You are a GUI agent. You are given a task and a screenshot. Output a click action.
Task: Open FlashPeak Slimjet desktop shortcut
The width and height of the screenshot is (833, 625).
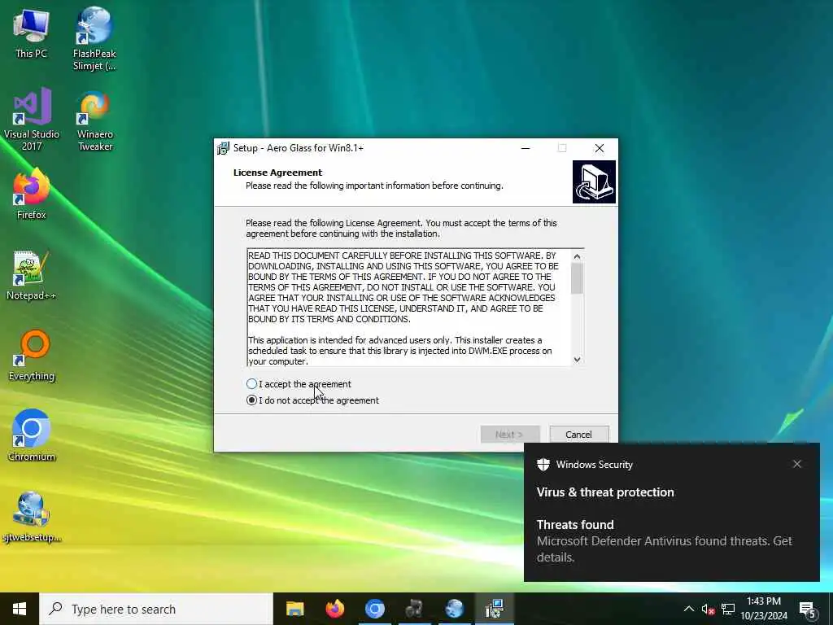point(94,38)
